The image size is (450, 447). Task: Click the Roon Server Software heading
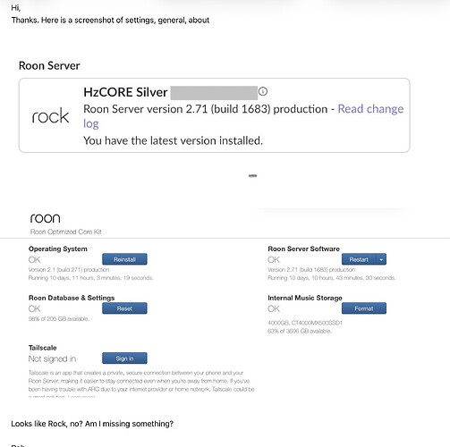[303, 249]
